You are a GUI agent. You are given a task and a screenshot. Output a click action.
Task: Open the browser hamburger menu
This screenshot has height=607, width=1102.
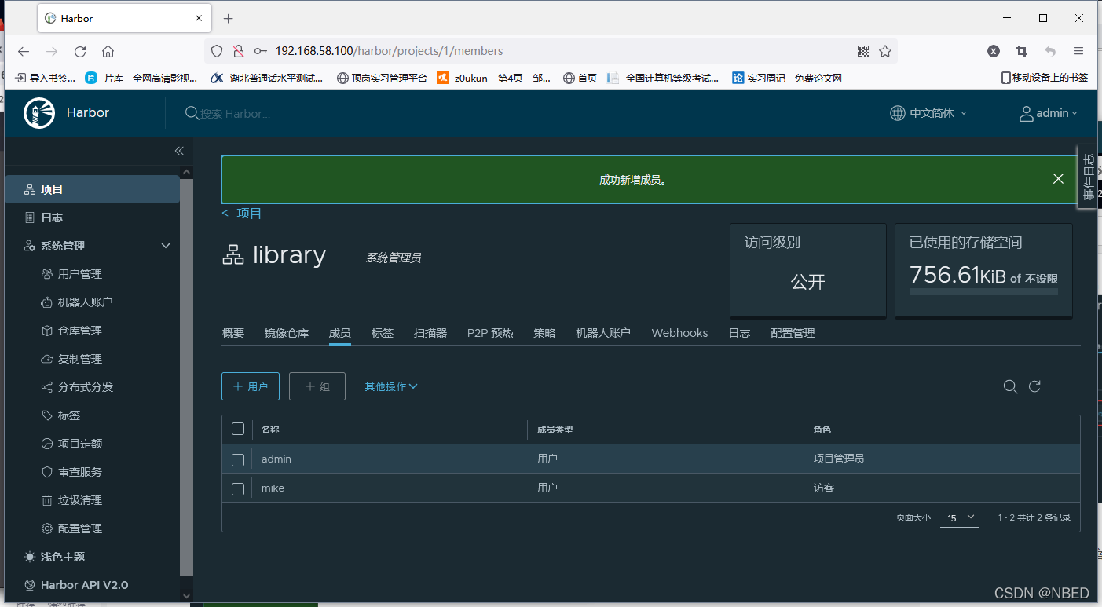point(1078,51)
